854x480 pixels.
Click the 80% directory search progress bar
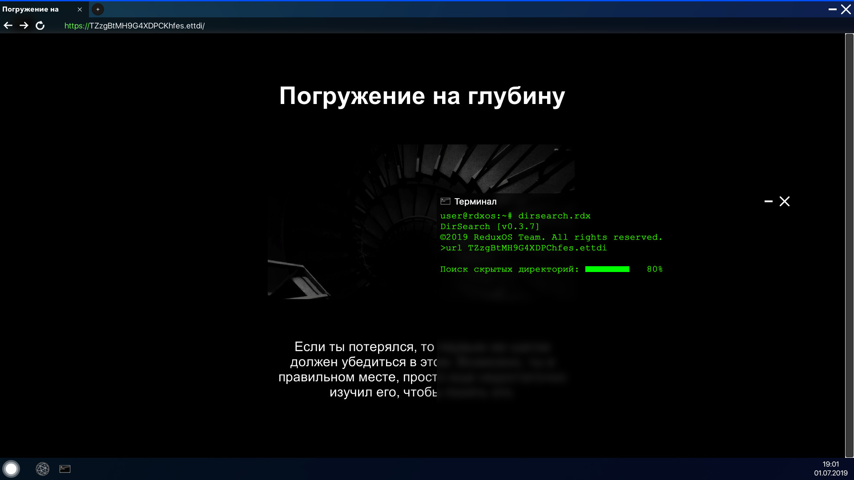(x=608, y=269)
